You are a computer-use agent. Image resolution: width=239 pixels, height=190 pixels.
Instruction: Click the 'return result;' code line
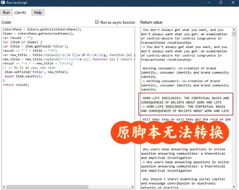[x=16, y=84]
